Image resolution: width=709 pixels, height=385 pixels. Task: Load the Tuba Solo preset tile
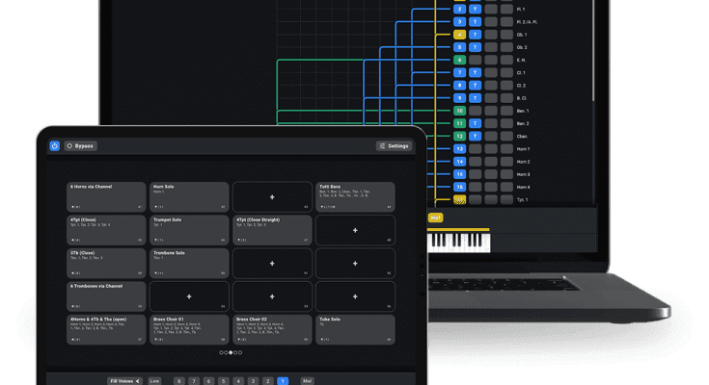tap(354, 328)
